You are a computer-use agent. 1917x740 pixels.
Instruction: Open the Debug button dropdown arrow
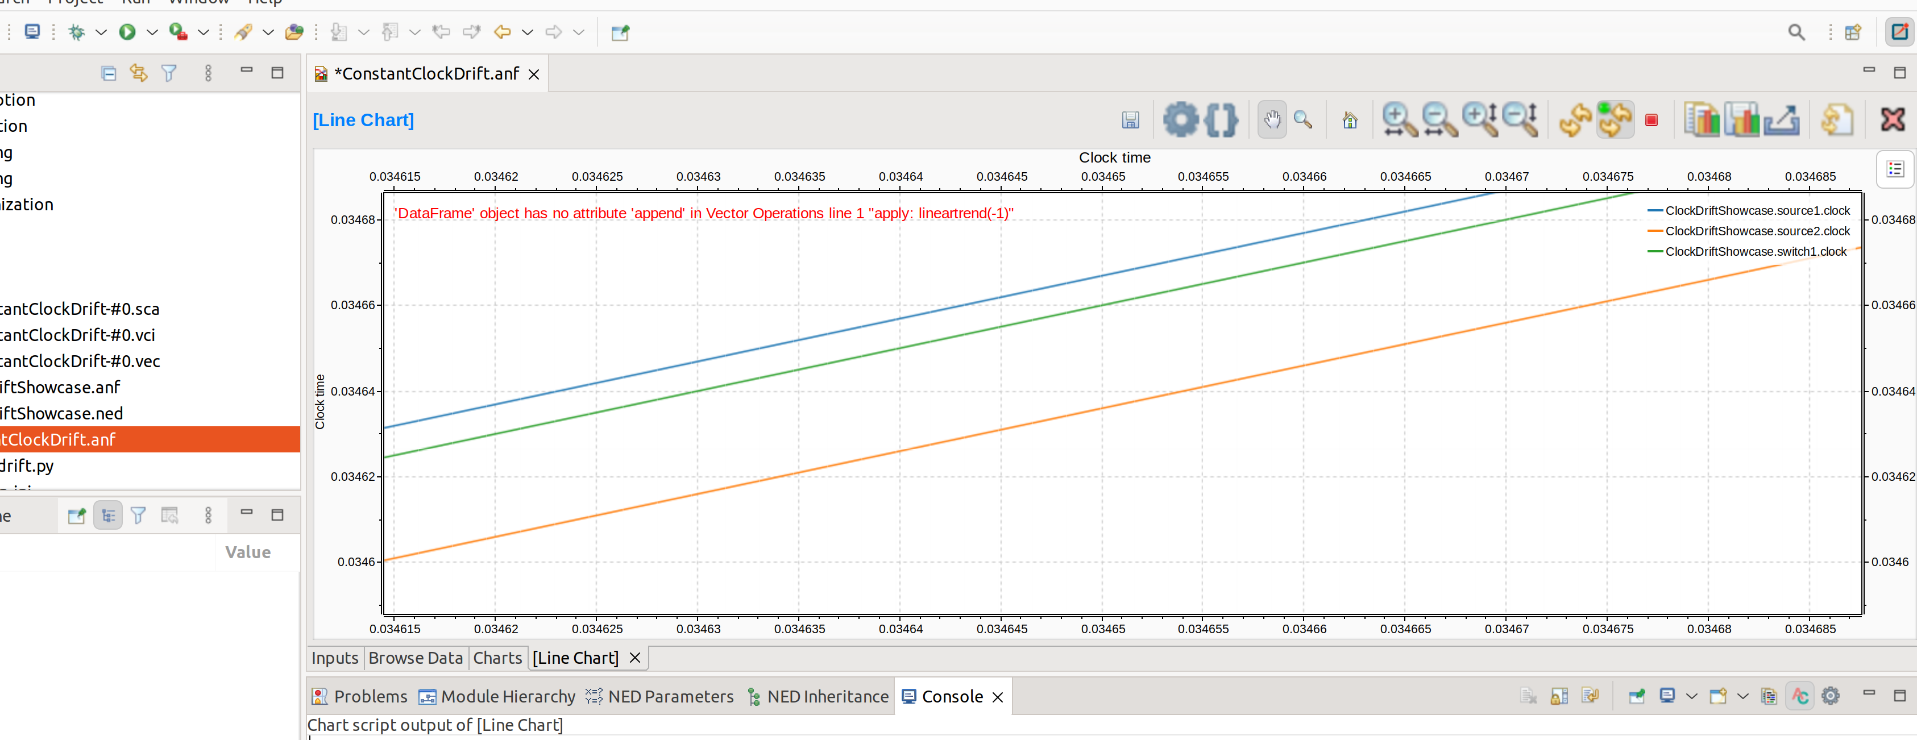(x=101, y=32)
